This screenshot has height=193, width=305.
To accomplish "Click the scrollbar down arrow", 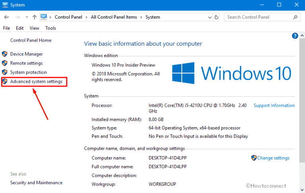I will coord(302,190).
